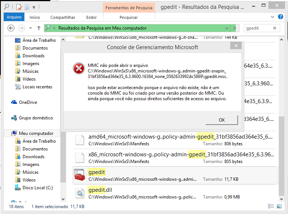The height and width of the screenshot is (214, 288).
Task: Open Músicas under Meu computador
Action: tap(30, 172)
